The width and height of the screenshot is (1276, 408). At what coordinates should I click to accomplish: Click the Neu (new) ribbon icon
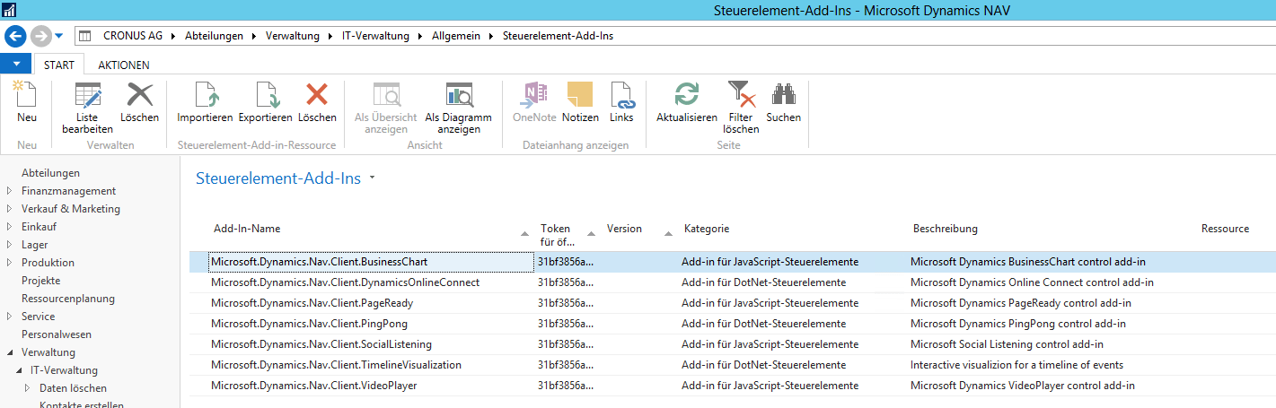pyautogui.click(x=27, y=95)
